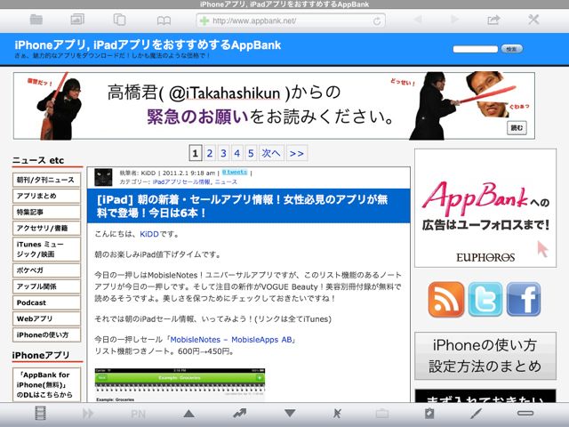Open アプリまとめ sidebar item
Image resolution: width=569 pixels, height=427 pixels.
46,196
